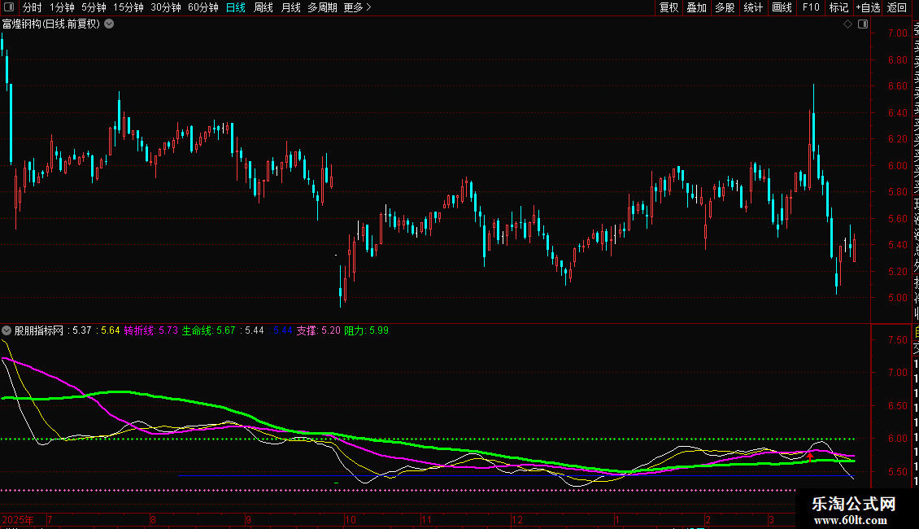Click month 10 on the time axis

[x=351, y=520]
